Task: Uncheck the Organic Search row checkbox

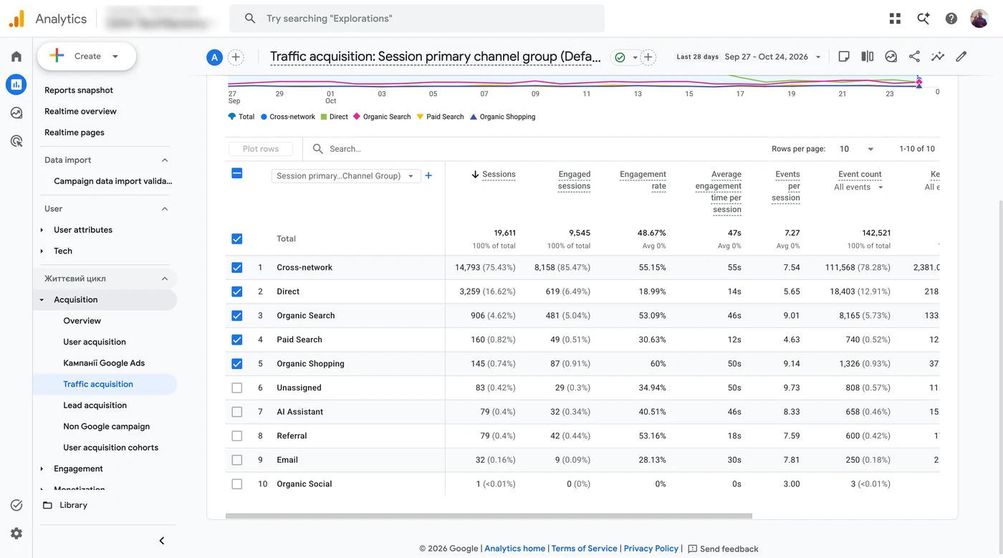Action: (x=237, y=315)
